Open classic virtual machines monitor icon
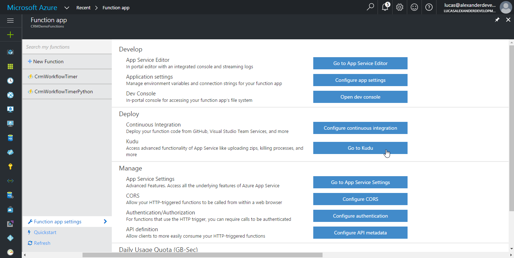 (x=10, y=109)
